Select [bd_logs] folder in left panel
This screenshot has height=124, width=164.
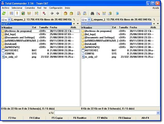[x=40, y=34]
